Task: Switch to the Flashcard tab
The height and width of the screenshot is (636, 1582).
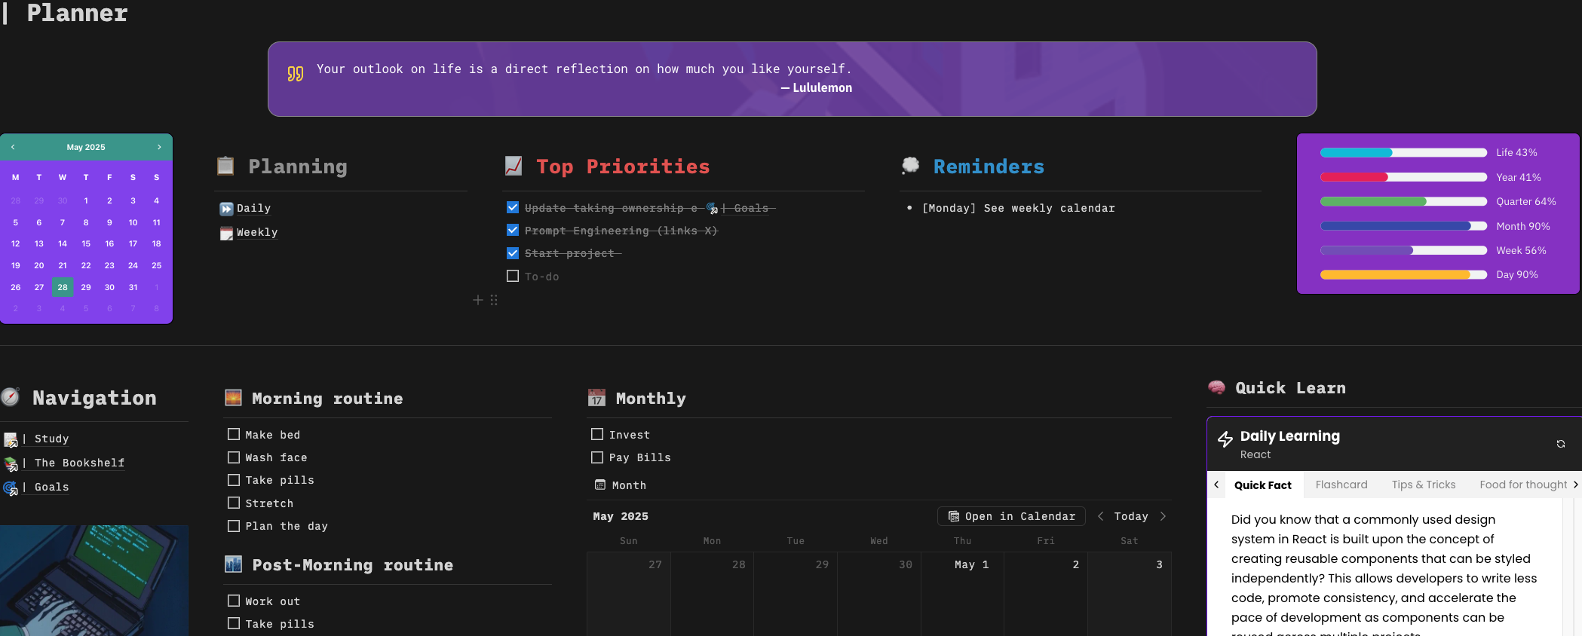Action: pyautogui.click(x=1341, y=485)
